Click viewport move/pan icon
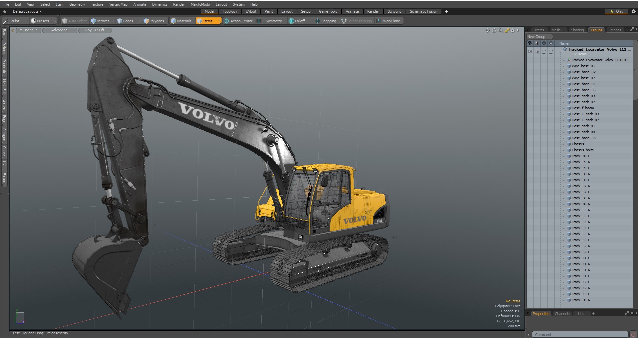 pyautogui.click(x=487, y=30)
